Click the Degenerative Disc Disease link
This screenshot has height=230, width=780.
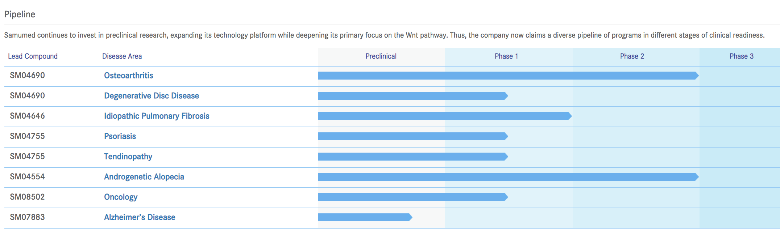point(152,96)
